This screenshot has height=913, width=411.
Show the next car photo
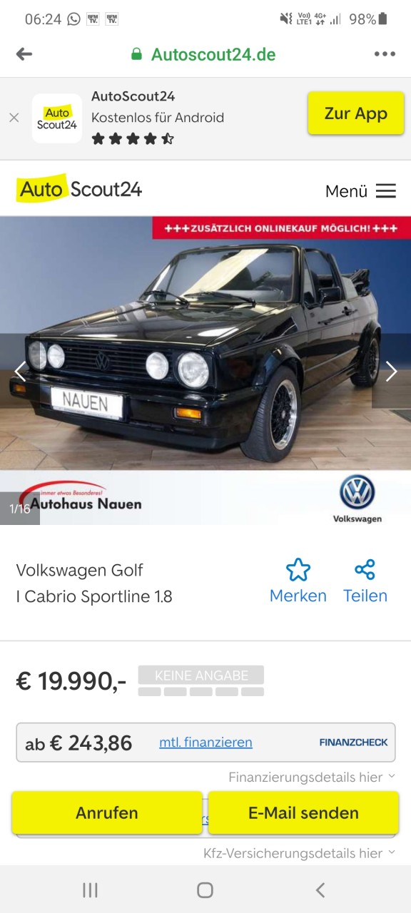391,371
